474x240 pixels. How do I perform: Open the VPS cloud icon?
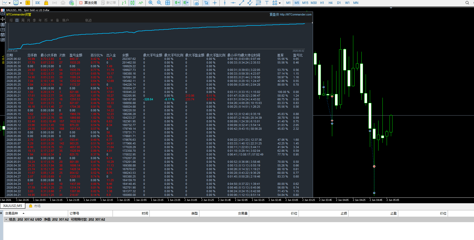tap(63, 3)
